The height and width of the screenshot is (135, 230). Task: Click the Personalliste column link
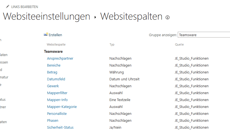(57, 114)
